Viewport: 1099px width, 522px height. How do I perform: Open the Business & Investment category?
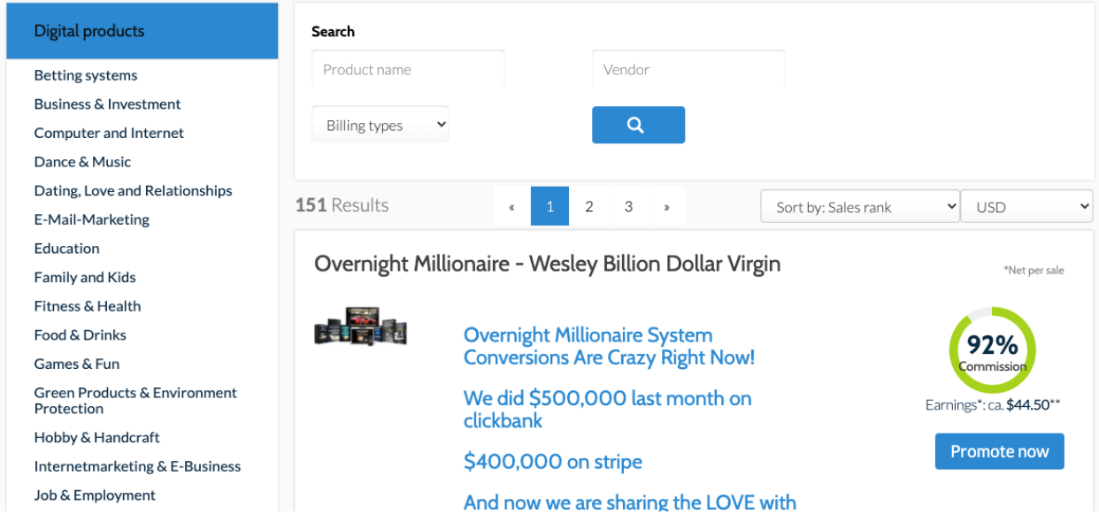107,104
